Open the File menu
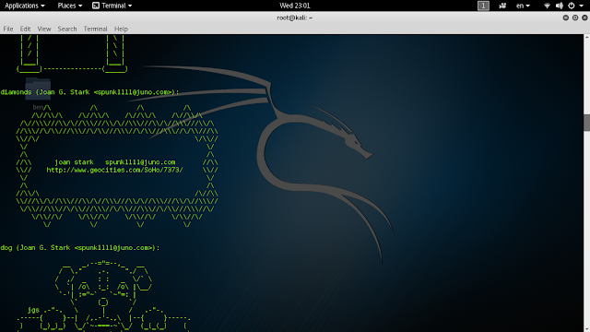Viewport: 590px width, 332px height. 8,29
